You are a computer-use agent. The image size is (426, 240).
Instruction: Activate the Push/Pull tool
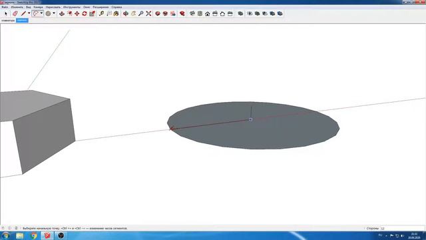point(62,13)
